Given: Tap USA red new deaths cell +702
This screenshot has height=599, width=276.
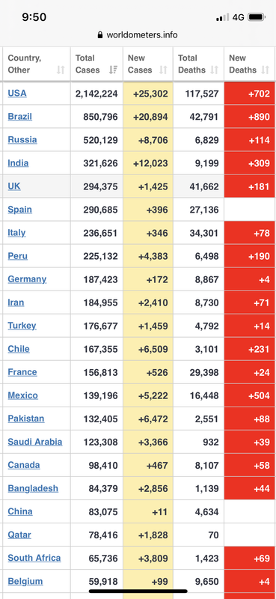Looking at the screenshot, I should (x=250, y=94).
